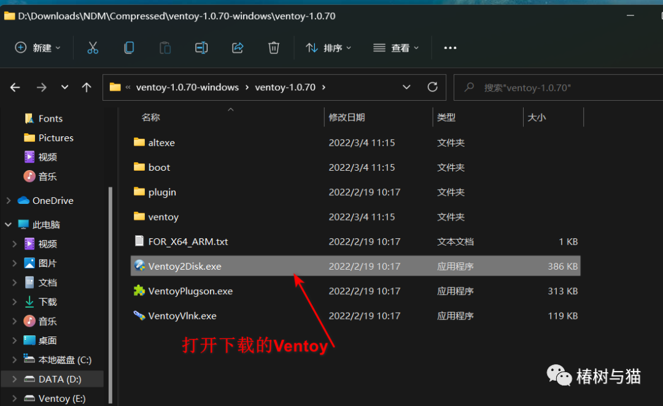Expand address bar history dropdown
Screen dimensions: 663x406
tap(406, 87)
